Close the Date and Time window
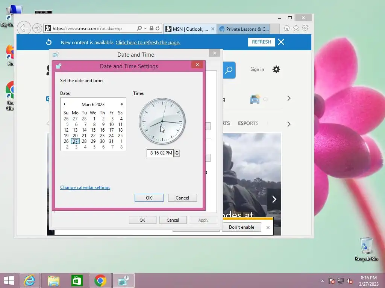 [215, 53]
